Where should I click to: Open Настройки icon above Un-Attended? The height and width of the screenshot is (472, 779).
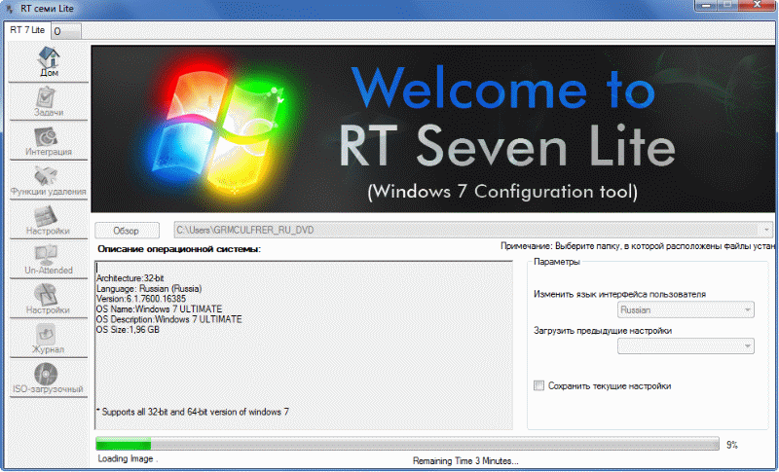[48, 220]
